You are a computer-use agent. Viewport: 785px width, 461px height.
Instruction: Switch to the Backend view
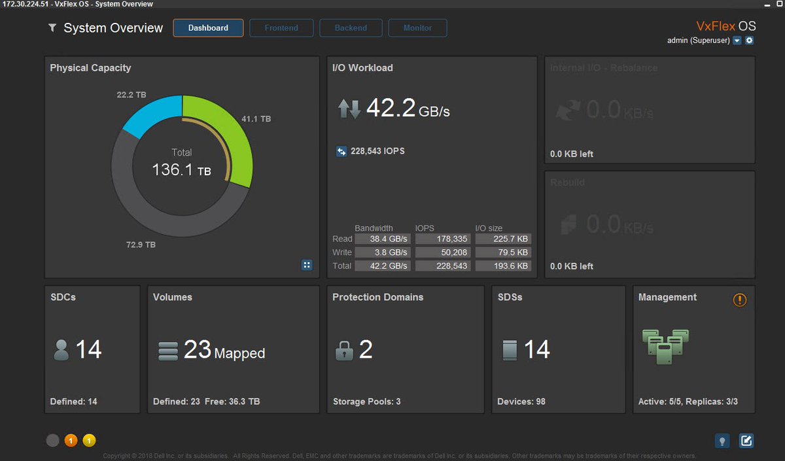pos(351,28)
